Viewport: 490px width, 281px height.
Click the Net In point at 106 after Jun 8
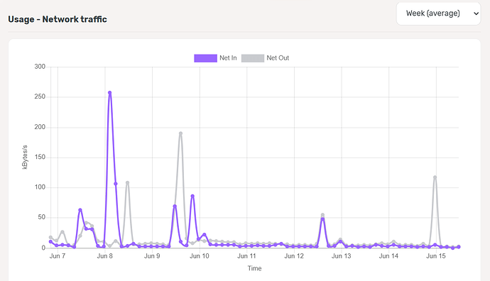[116, 184]
